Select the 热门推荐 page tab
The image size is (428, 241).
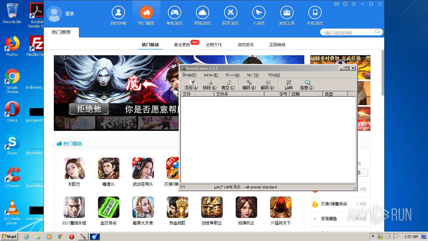(x=61, y=32)
